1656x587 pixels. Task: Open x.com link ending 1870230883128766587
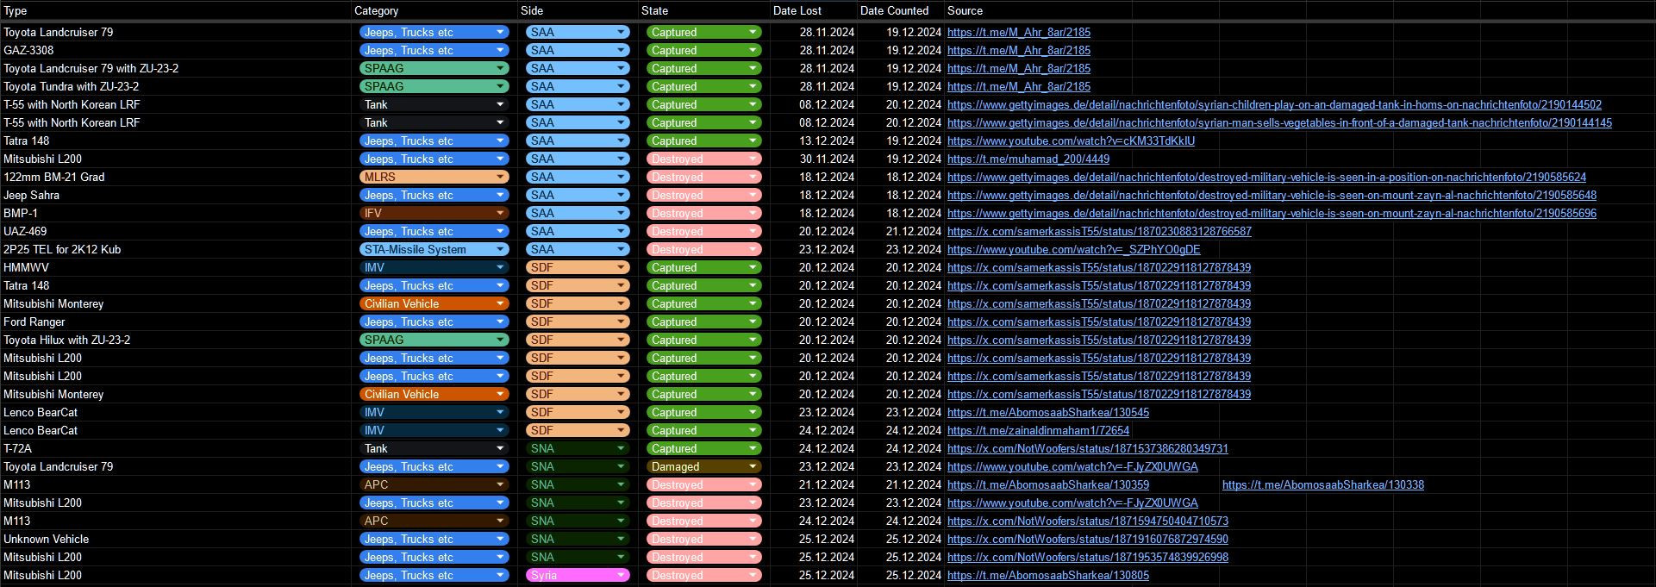(x=1099, y=231)
